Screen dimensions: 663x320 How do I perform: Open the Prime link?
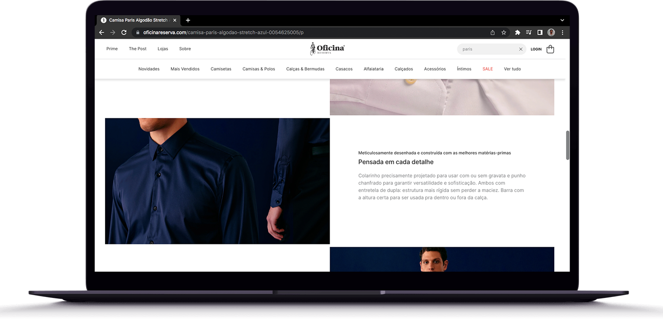click(112, 49)
